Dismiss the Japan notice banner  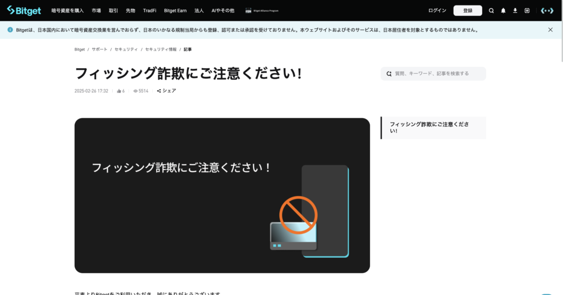550,30
